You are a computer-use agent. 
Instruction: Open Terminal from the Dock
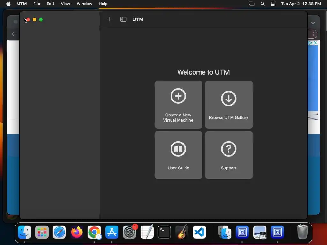pyautogui.click(x=164, y=232)
